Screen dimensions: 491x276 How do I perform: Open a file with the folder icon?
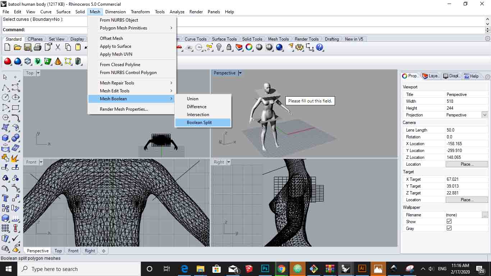click(17, 47)
